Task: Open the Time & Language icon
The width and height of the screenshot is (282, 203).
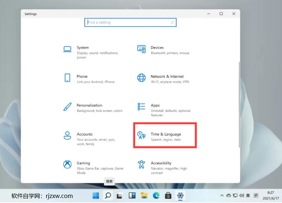Action: pos(142,135)
